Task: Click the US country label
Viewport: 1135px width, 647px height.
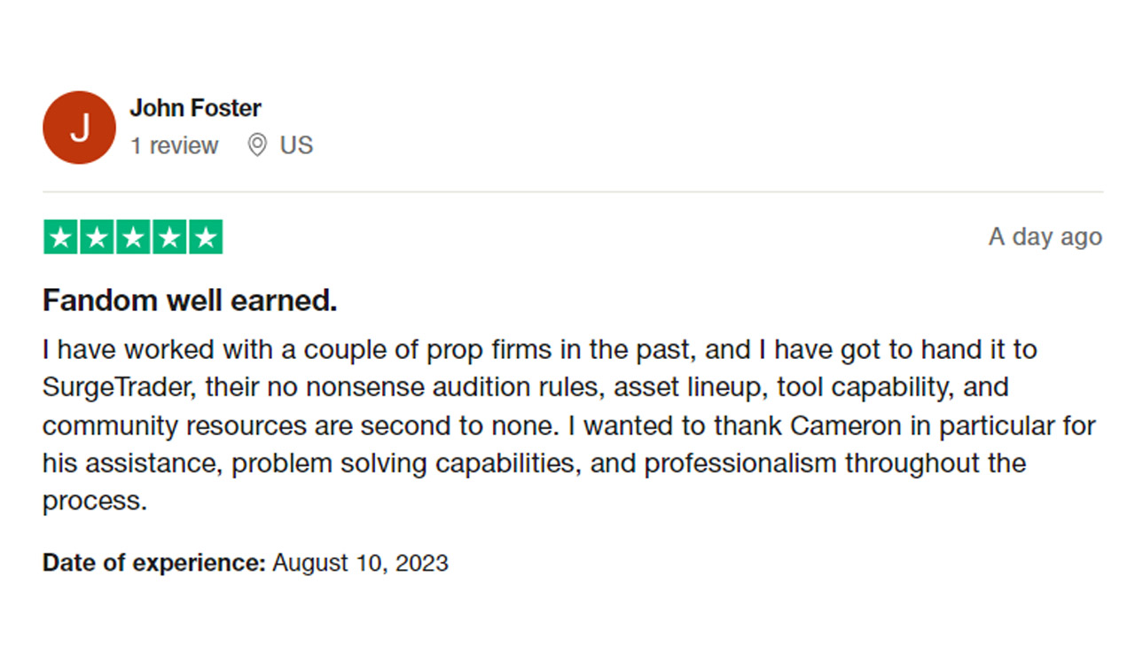Action: pos(297,145)
